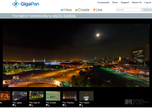Click The Yokoha... caption text
The width and height of the screenshot is (152, 108).
point(69,103)
